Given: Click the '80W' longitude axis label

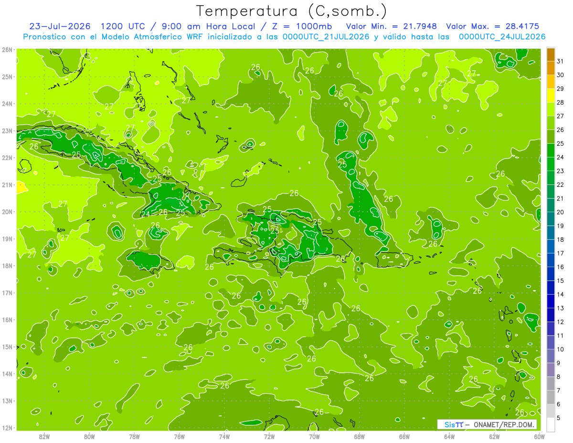Looking at the screenshot, I should (x=89, y=436).
